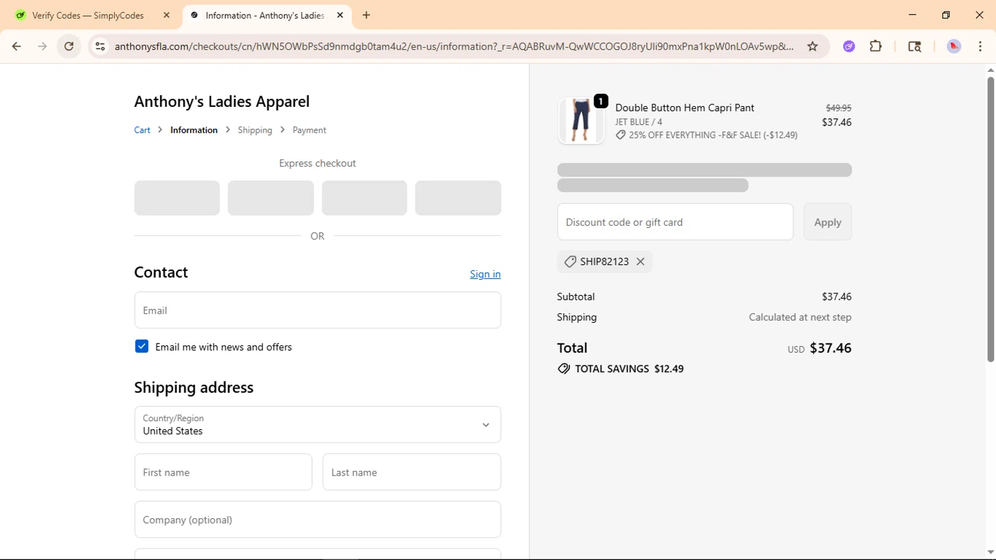Open the purple extension icon in toolbar

tap(849, 47)
